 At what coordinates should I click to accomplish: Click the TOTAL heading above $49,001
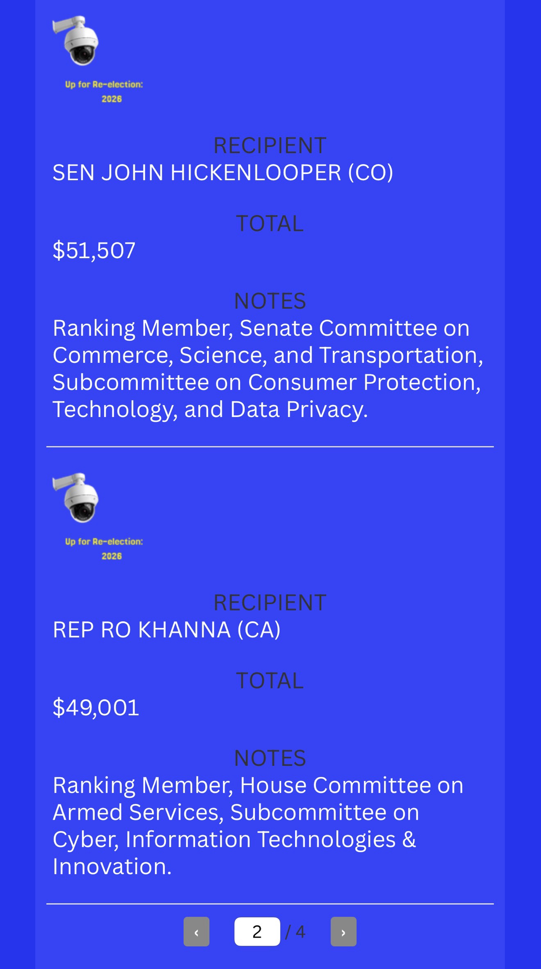[270, 680]
